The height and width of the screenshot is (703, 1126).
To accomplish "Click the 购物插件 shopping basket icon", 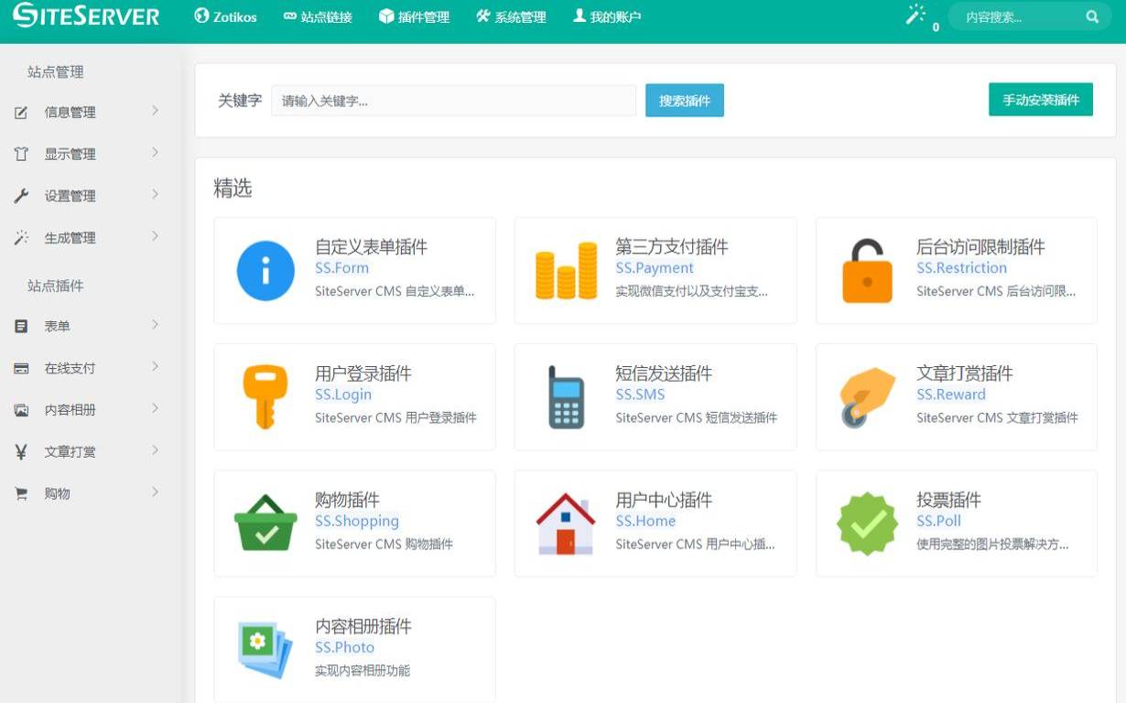I will coord(265,523).
